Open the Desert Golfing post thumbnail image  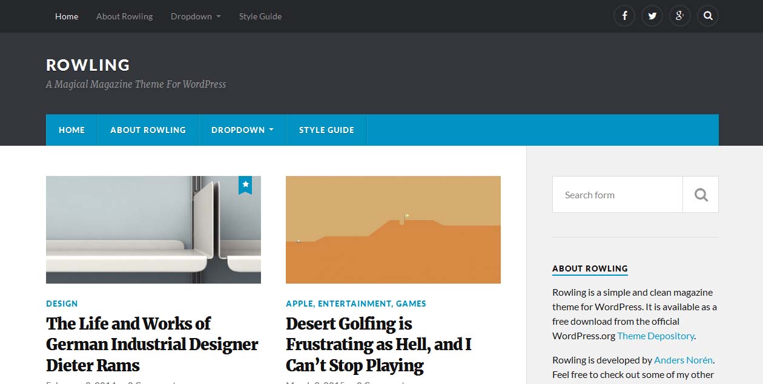[x=393, y=230]
